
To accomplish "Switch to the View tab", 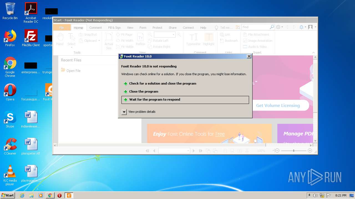I will 130,28.
